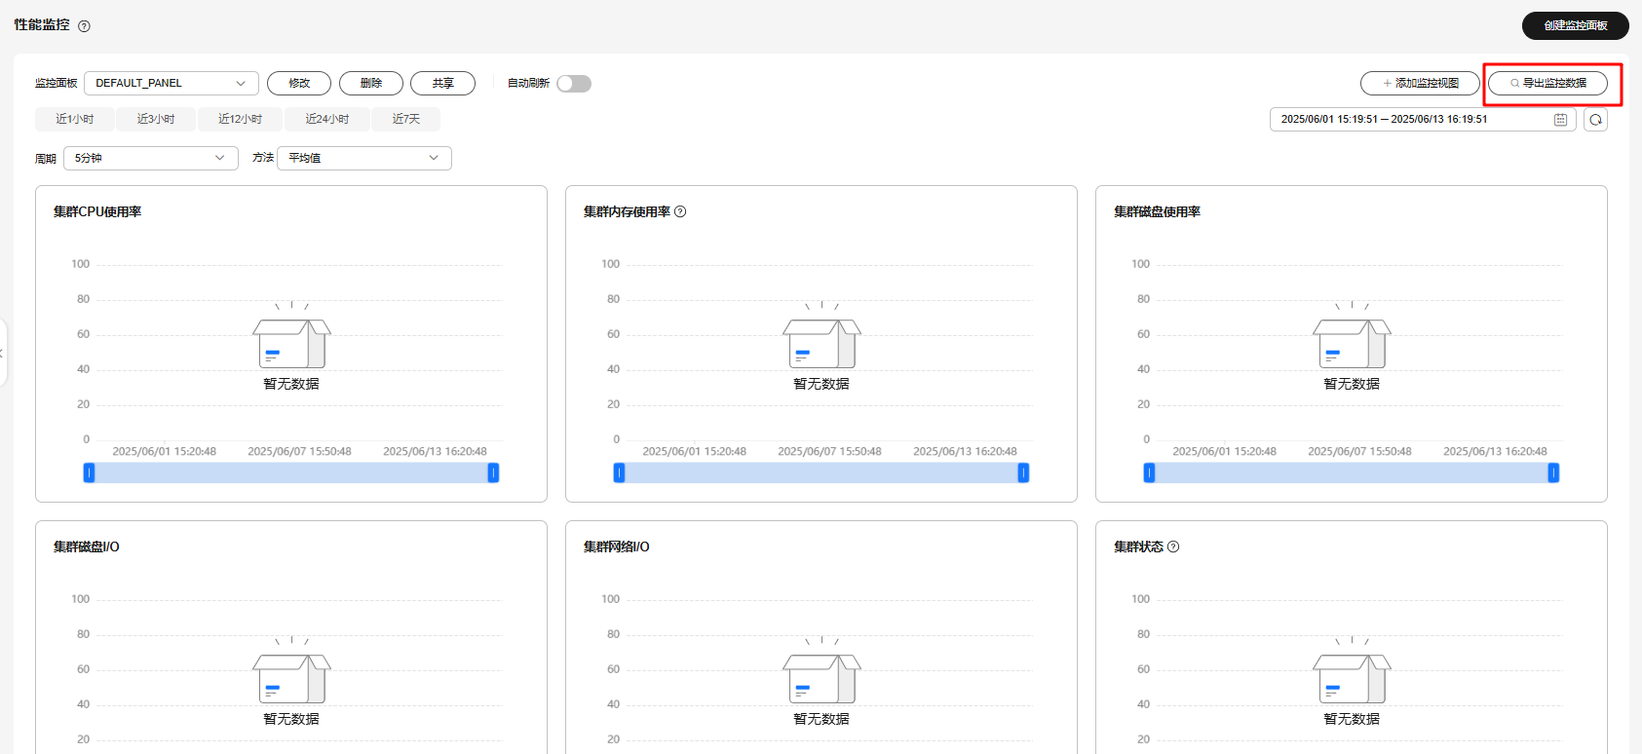
Task: Open the 周期 5分钟 dropdown
Action: click(x=151, y=158)
